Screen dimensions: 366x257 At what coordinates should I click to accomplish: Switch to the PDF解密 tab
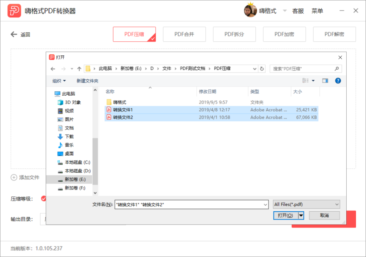(334, 34)
